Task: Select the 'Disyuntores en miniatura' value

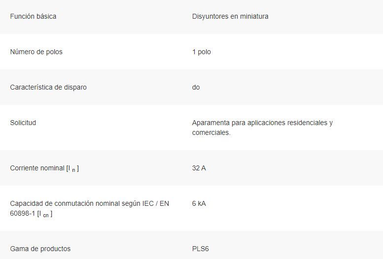Action: click(230, 16)
